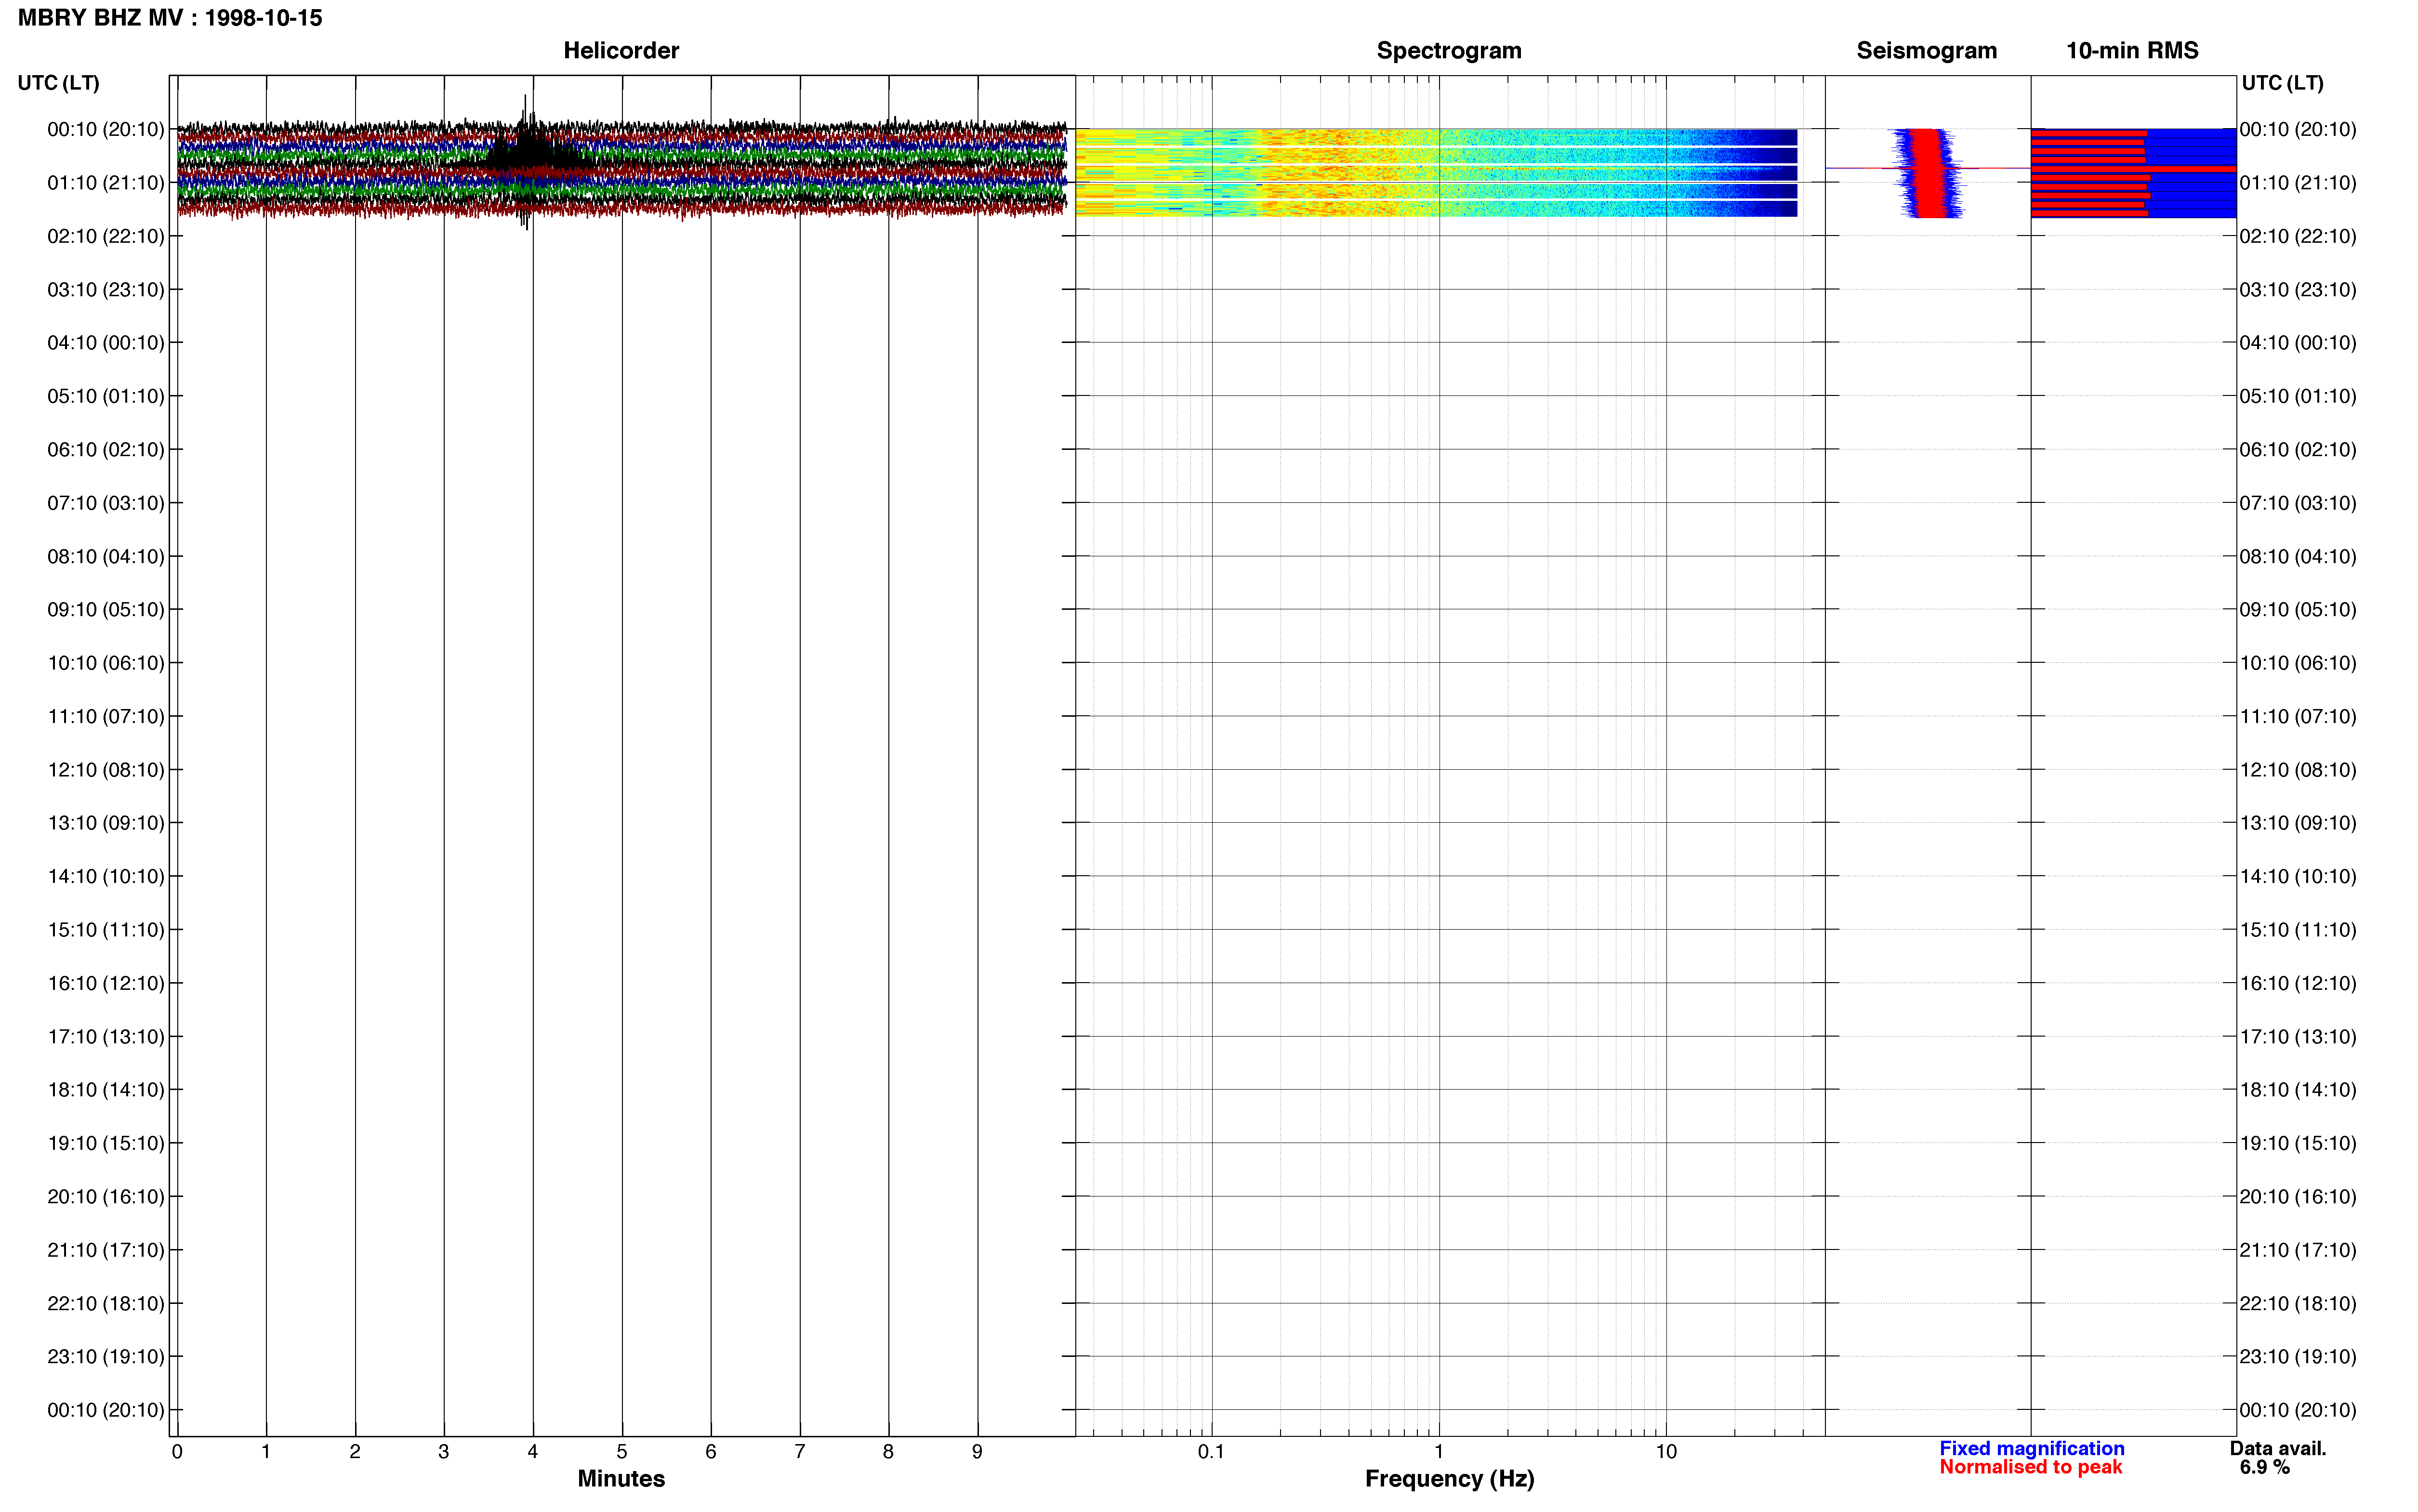Click the right 'UTC (LT)' axis label

(2282, 83)
